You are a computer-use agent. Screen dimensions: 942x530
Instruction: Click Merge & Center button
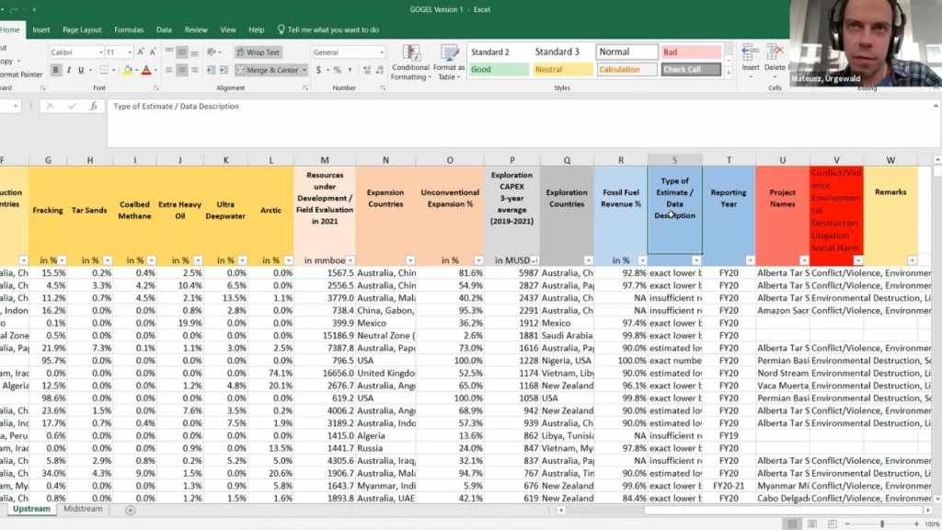coord(268,70)
